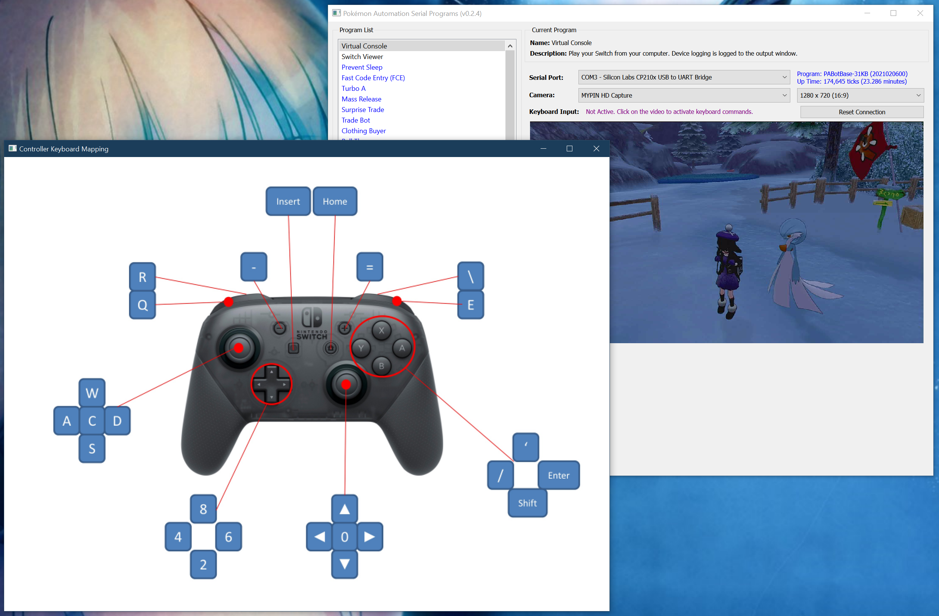Click the Insert key mapping tile
The height and width of the screenshot is (616, 939).
tap(288, 201)
